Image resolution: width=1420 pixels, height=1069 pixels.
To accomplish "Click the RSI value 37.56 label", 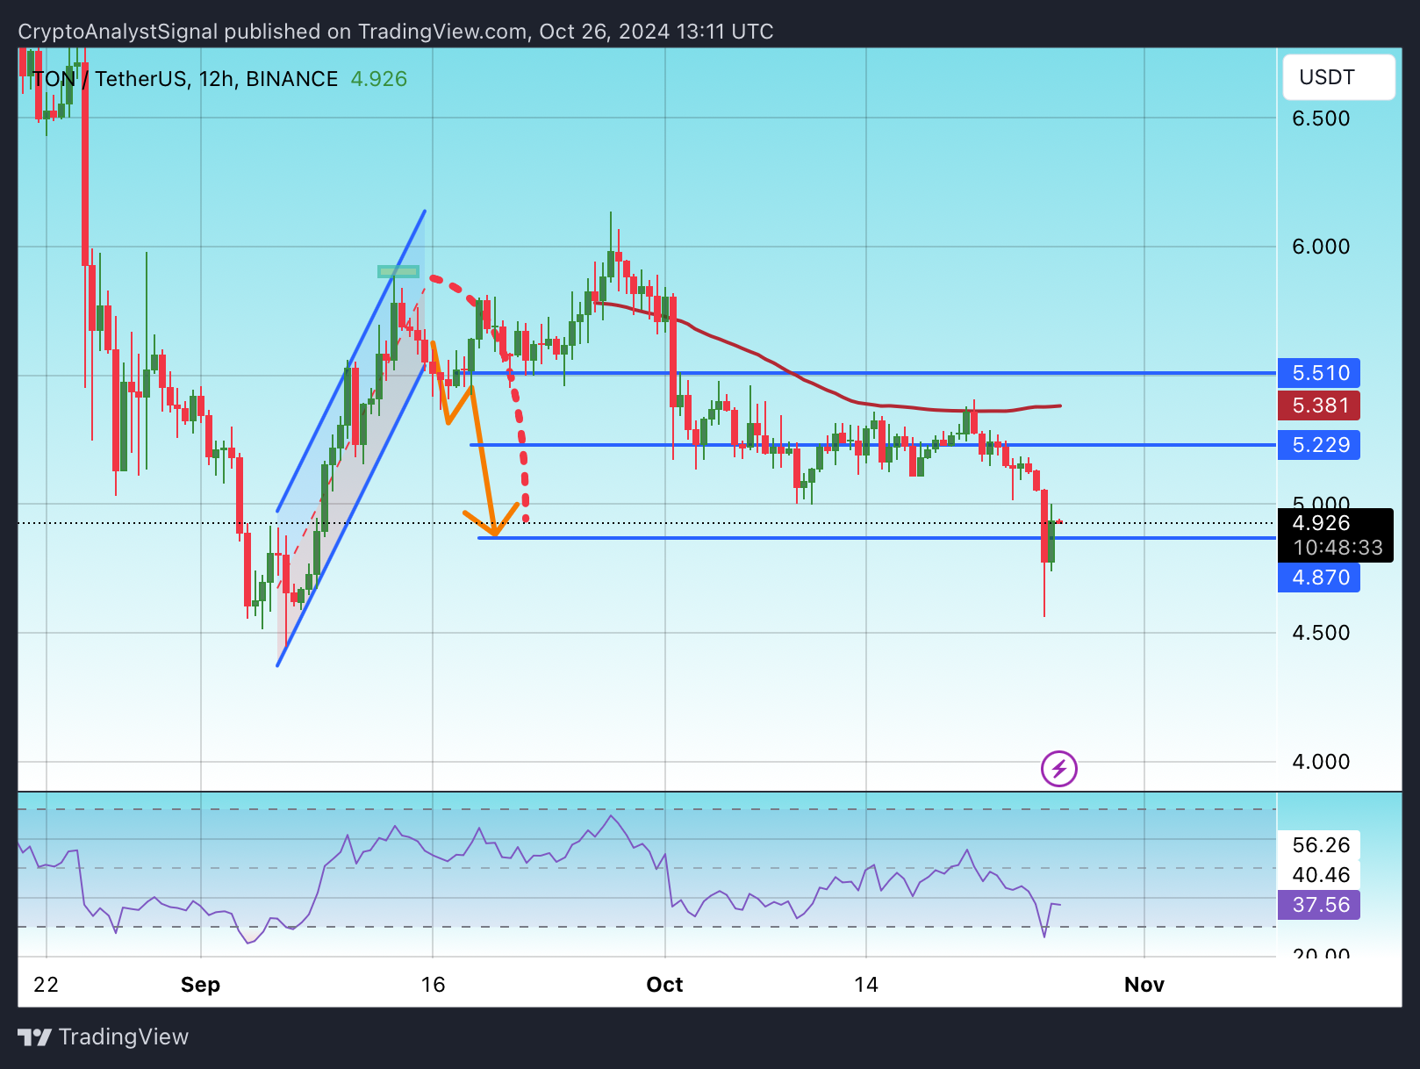I will [x=1319, y=905].
